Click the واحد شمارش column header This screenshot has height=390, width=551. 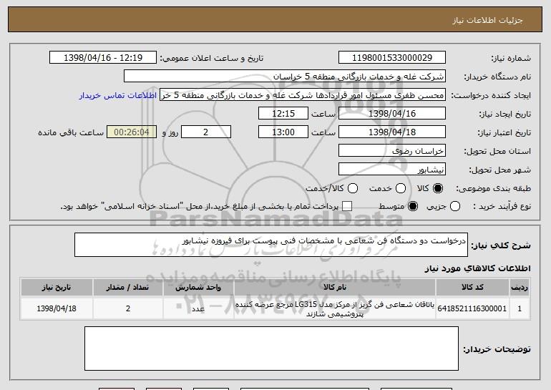coord(198,288)
